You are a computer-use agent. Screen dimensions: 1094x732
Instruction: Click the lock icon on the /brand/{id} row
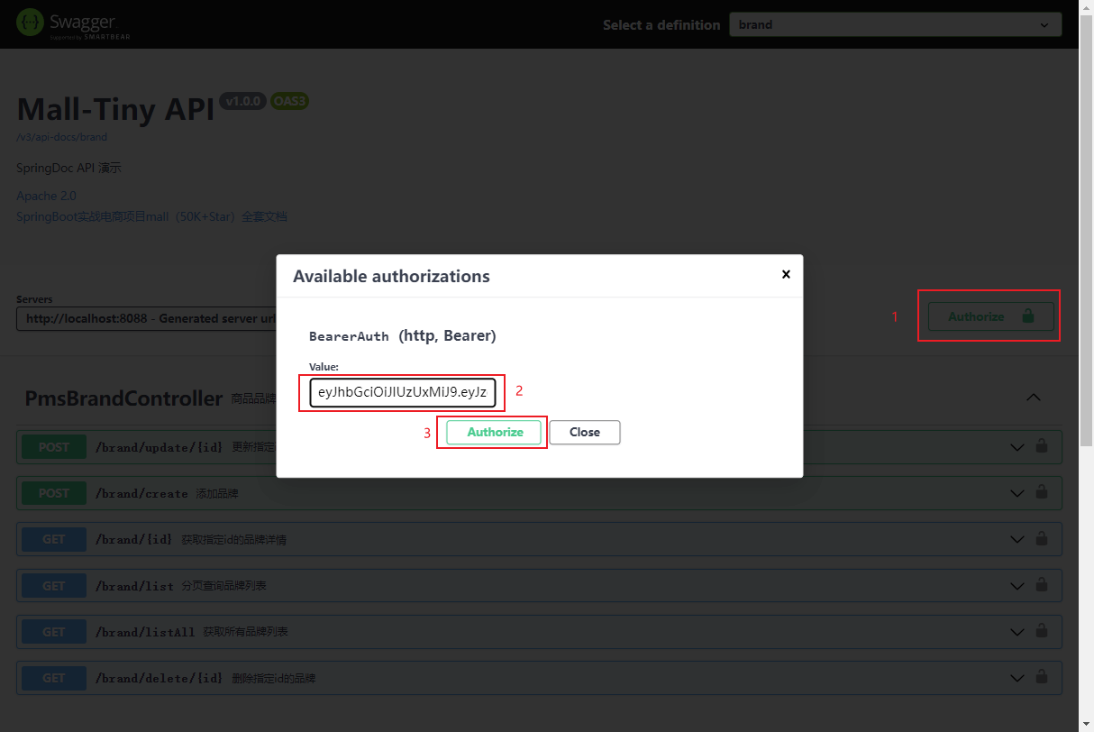tap(1042, 538)
